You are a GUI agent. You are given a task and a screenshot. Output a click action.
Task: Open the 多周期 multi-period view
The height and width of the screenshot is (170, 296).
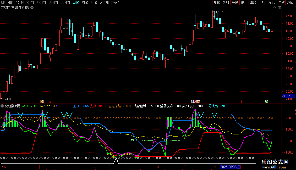pyautogui.click(x=104, y=2)
